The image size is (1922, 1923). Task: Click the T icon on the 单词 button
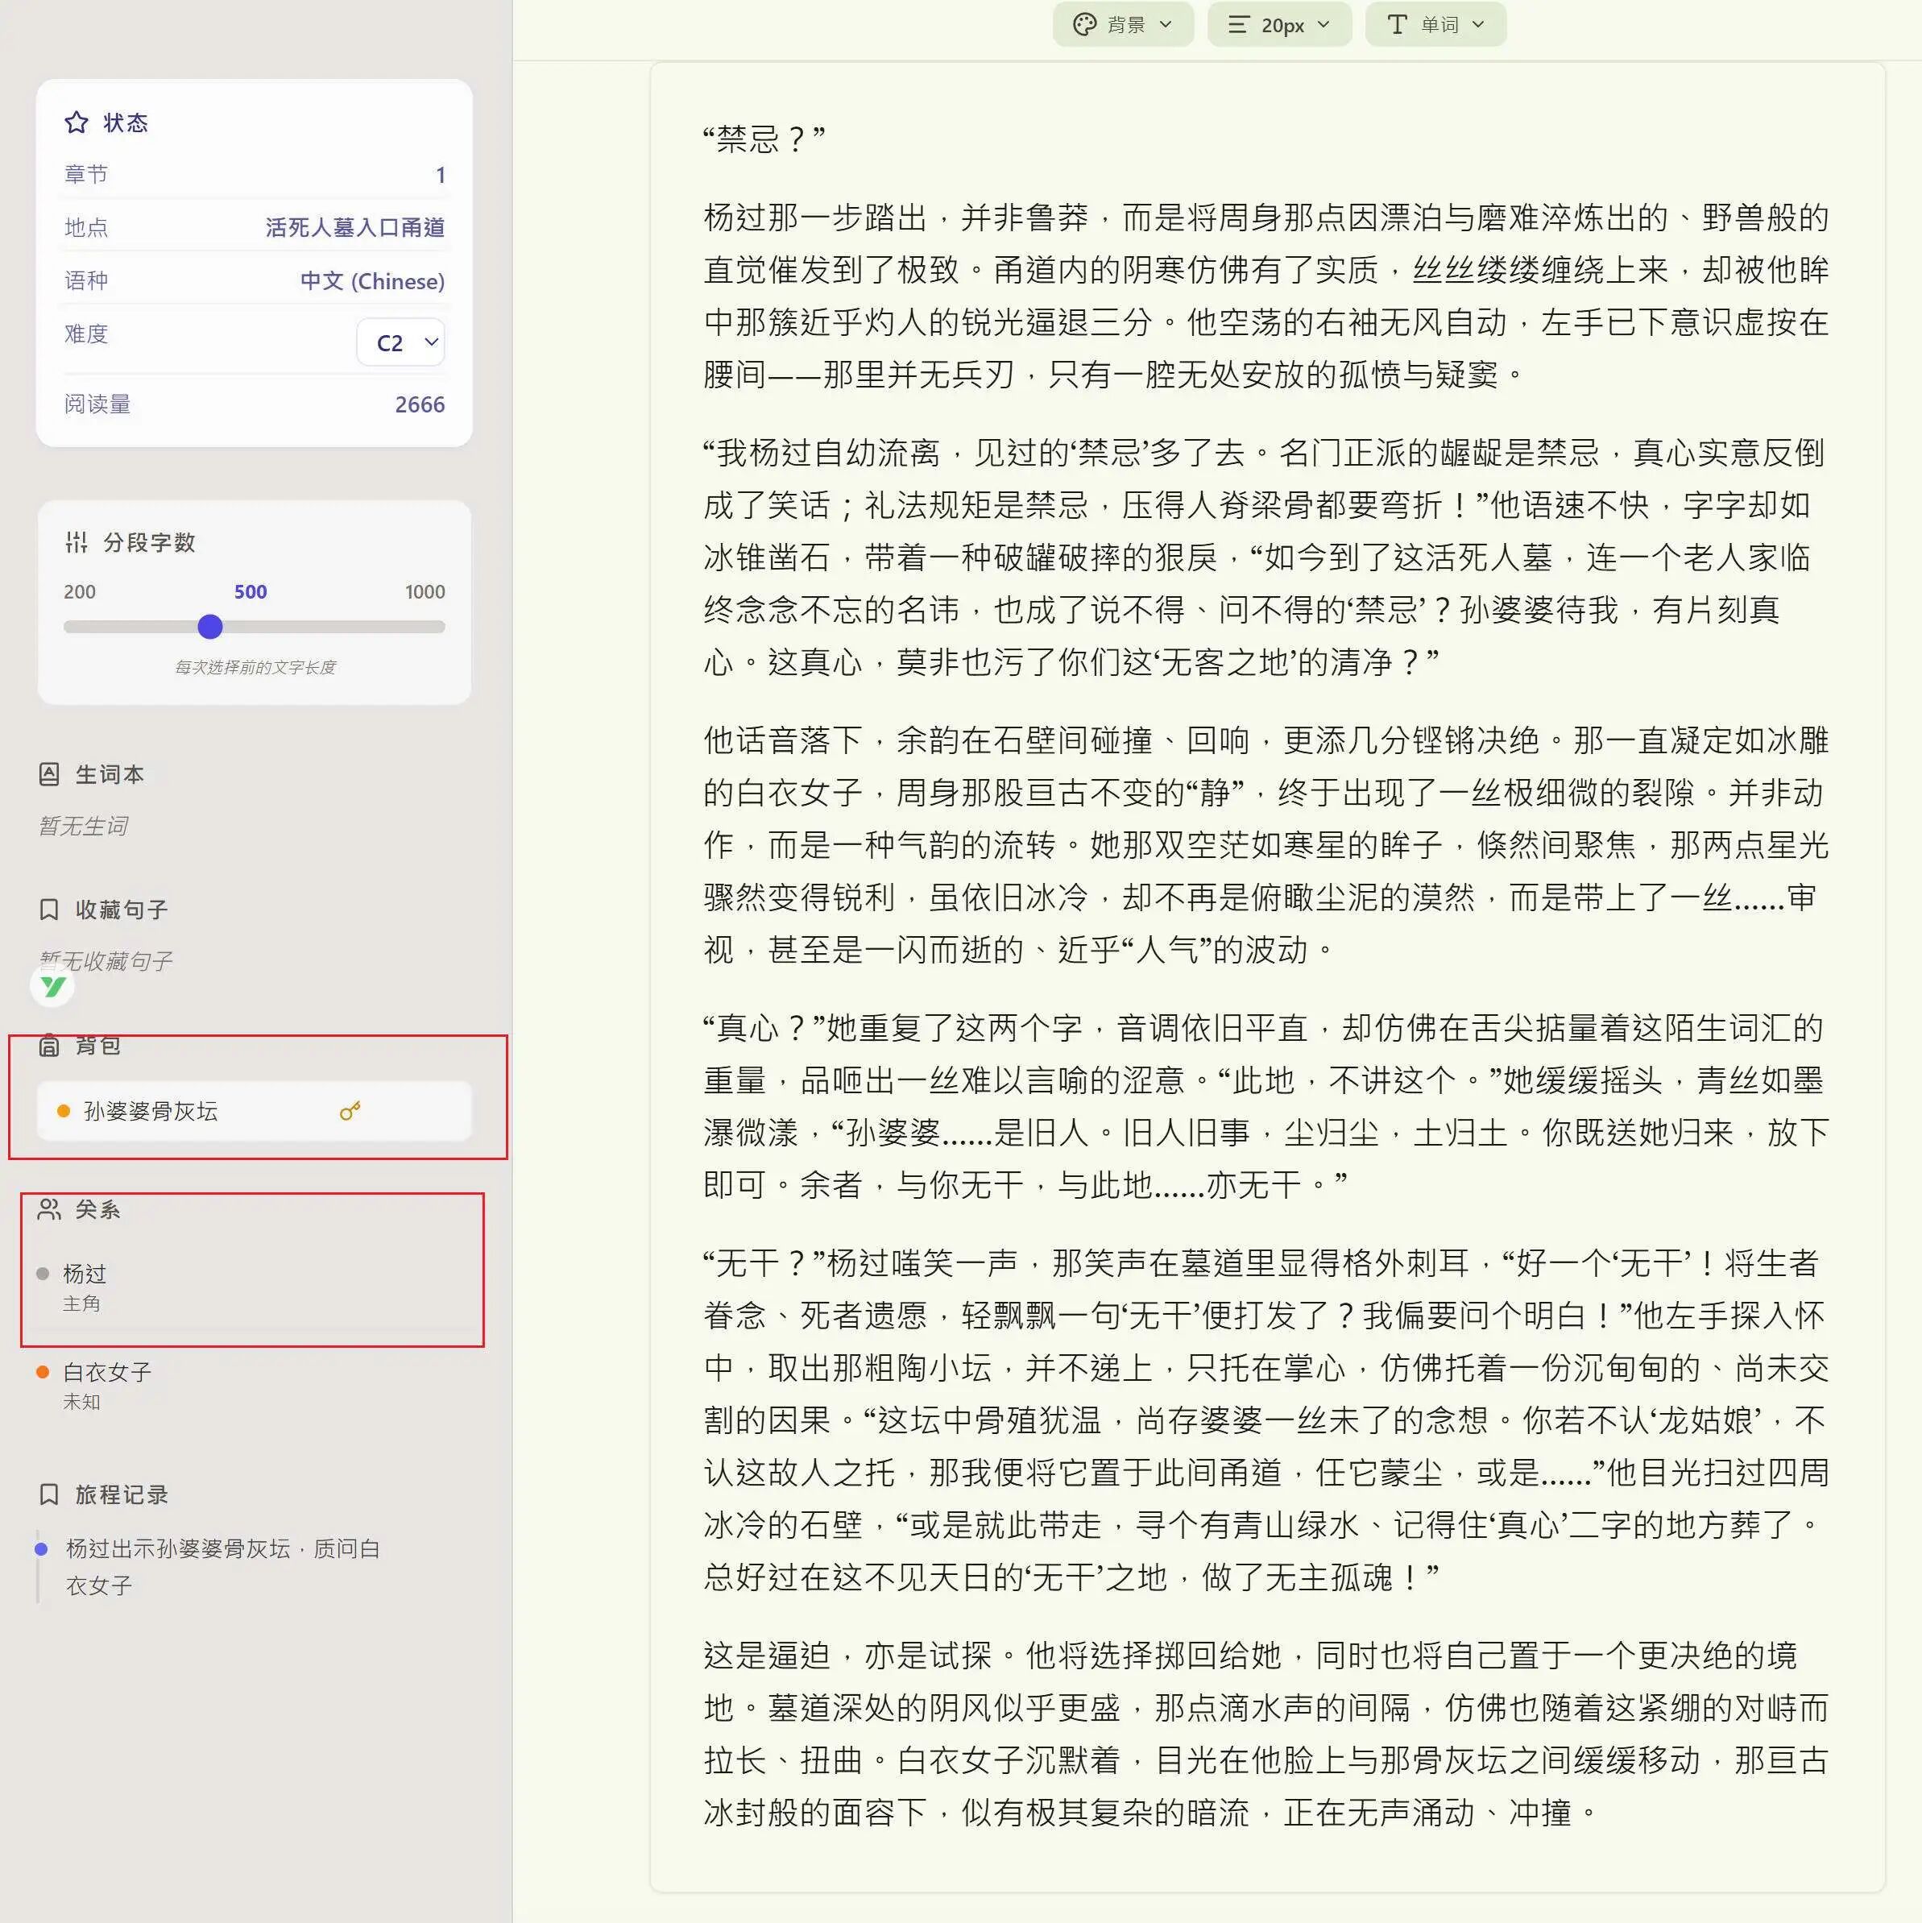[x=1398, y=24]
